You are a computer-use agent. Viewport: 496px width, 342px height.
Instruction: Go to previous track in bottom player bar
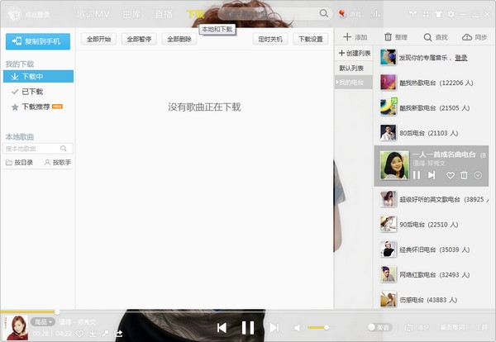(222, 328)
